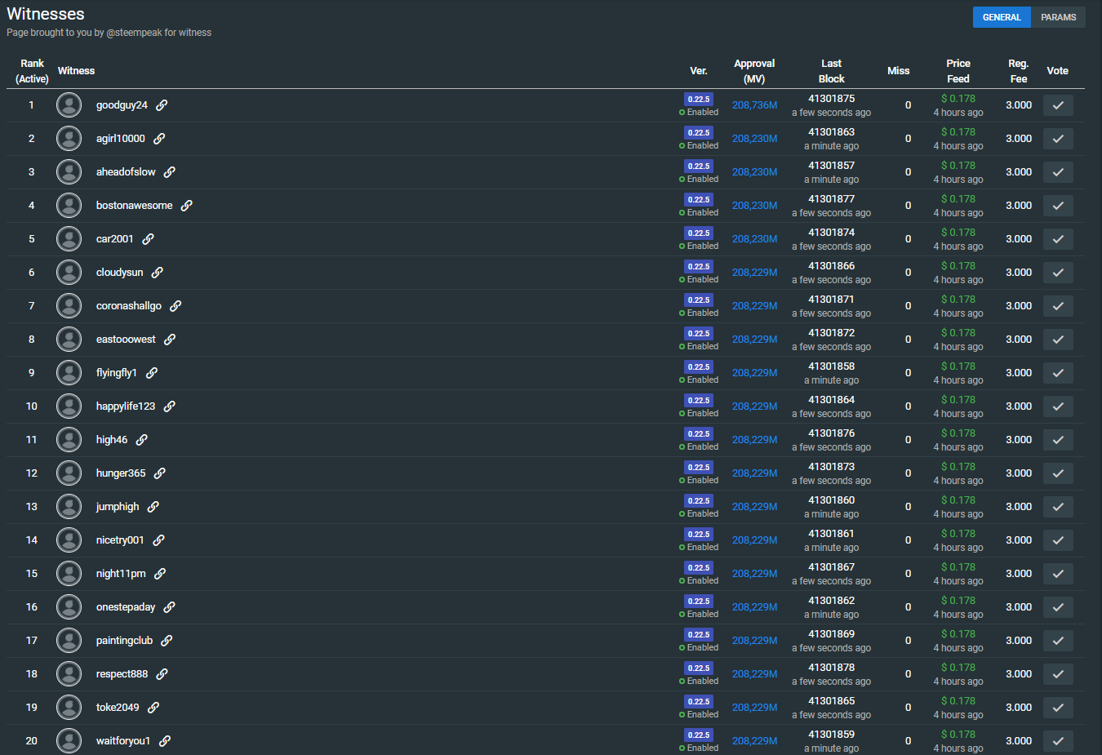Click the avatar of goodguy24

(x=69, y=105)
